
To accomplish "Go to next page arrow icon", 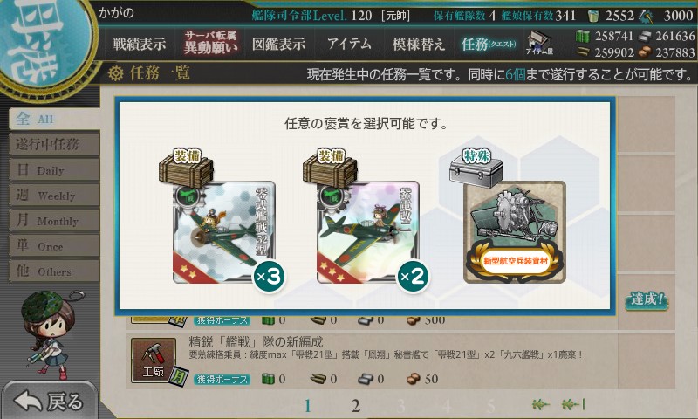I will (x=541, y=405).
